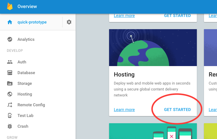Click GET STARTED on the Hosting card
This screenshot has height=139, width=217.
[x=177, y=110]
